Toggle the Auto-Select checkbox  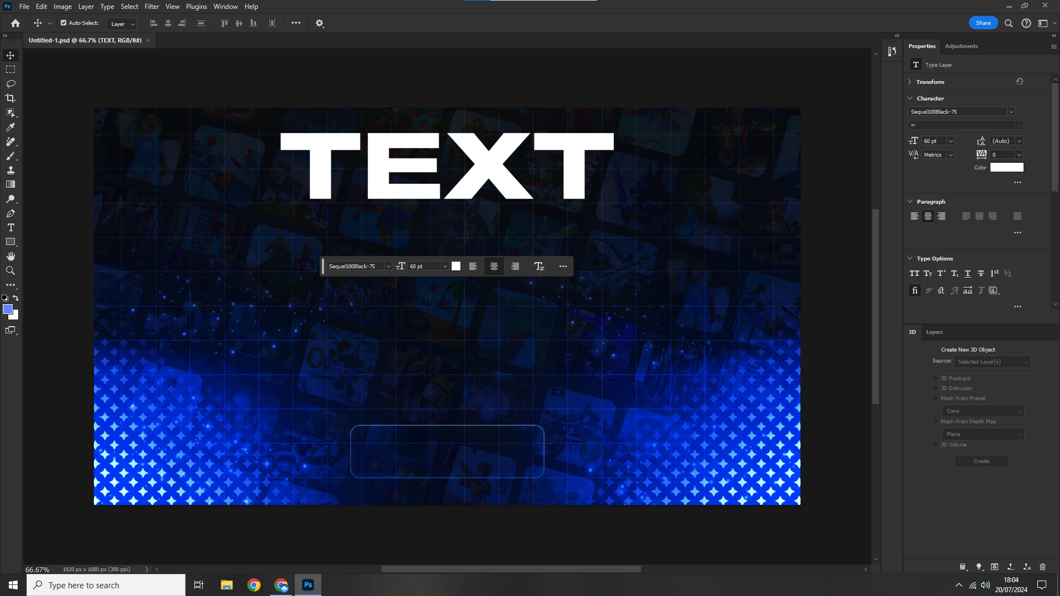tap(63, 23)
